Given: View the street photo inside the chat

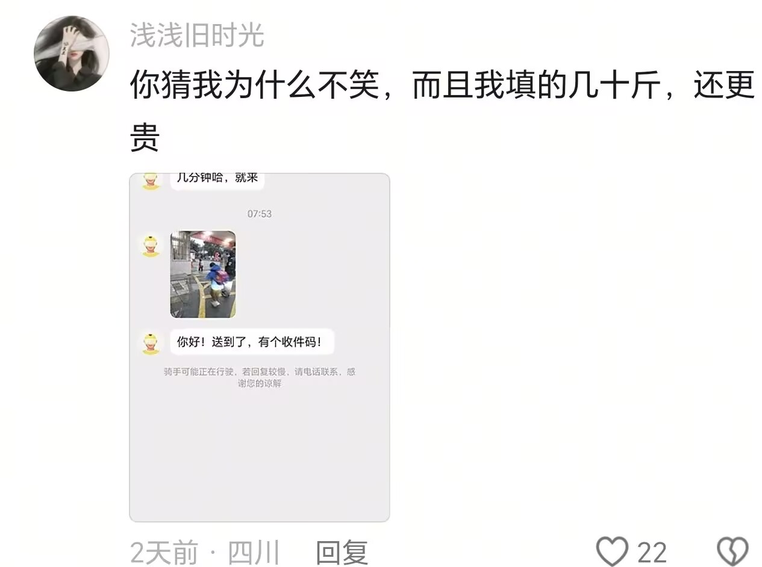Looking at the screenshot, I should pyautogui.click(x=203, y=274).
